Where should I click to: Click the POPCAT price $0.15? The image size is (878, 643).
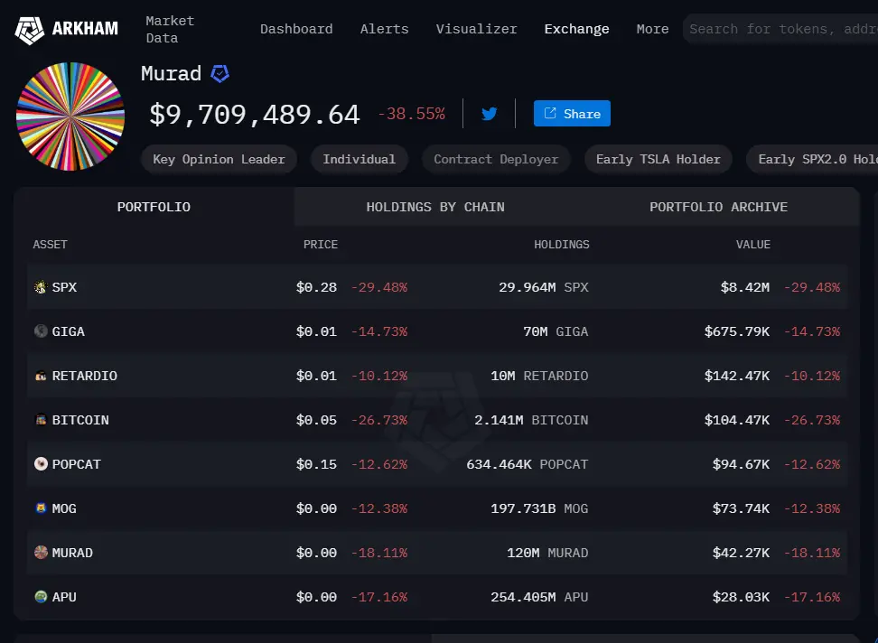point(316,464)
